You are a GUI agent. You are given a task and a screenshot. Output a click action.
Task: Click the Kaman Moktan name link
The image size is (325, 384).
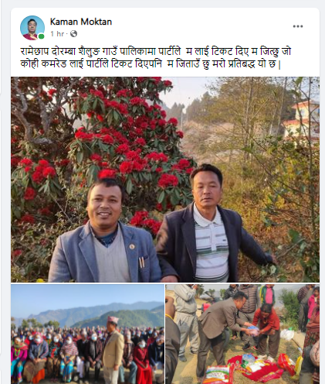(81, 22)
